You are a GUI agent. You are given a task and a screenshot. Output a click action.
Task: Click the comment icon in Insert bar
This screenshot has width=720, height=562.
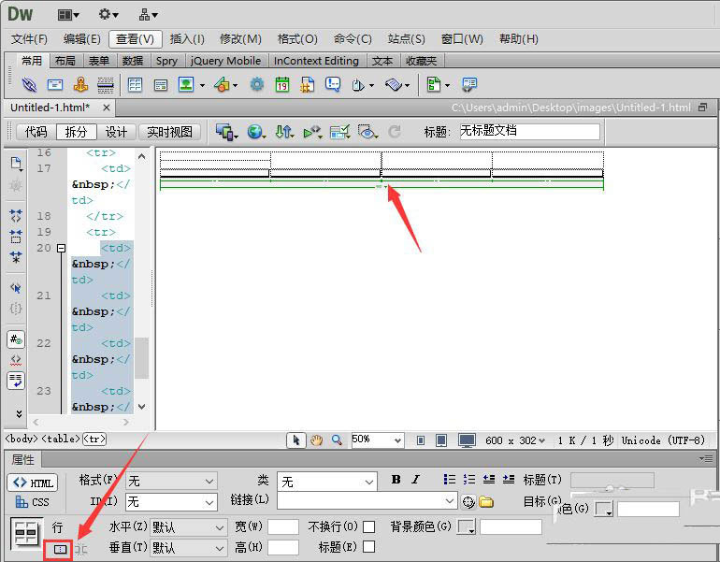[333, 84]
